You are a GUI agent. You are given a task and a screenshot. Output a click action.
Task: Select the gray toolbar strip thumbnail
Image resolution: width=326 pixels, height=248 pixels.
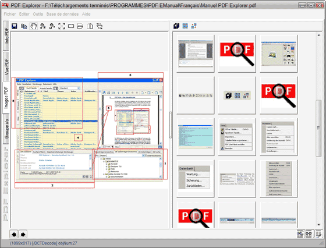click(196, 95)
